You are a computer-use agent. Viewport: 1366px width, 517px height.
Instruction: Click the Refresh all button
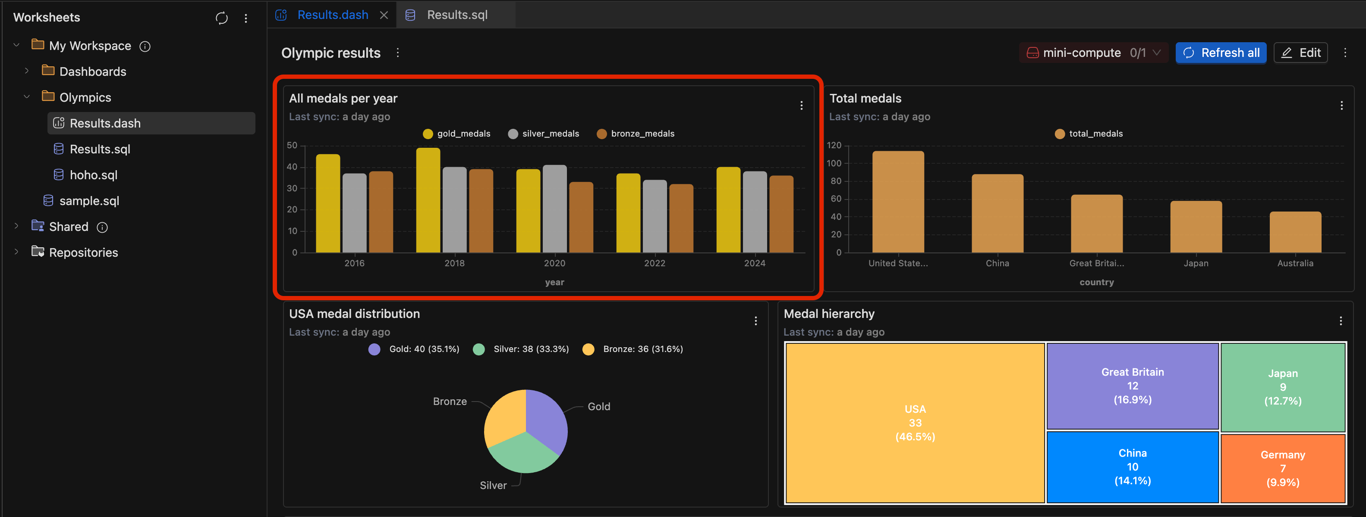pos(1221,53)
